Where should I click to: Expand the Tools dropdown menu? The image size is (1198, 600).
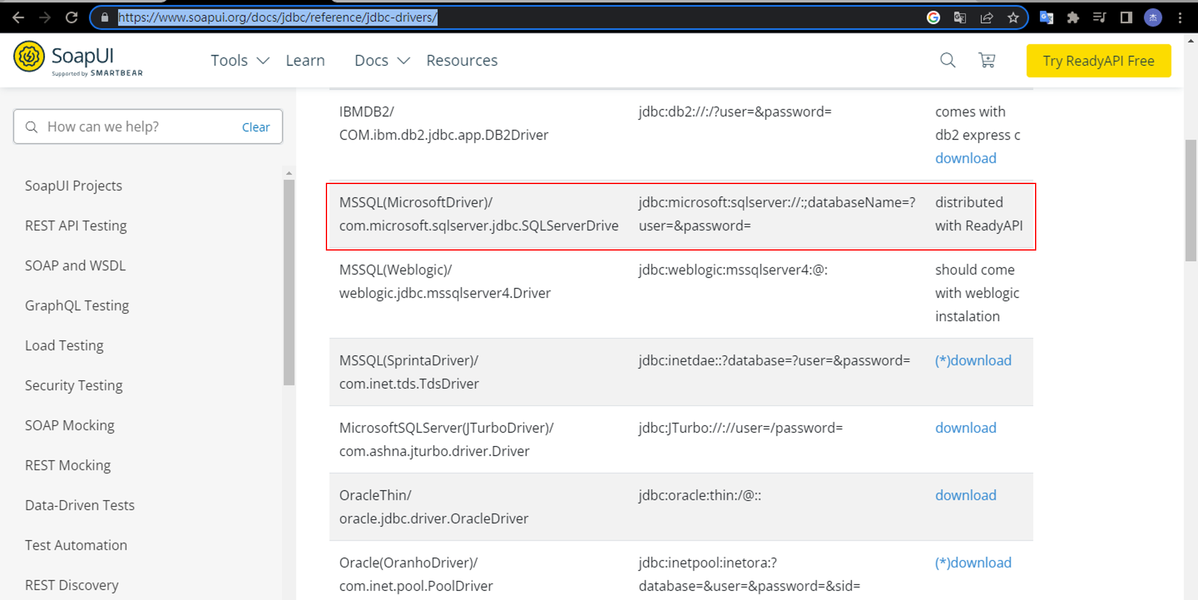click(x=240, y=61)
